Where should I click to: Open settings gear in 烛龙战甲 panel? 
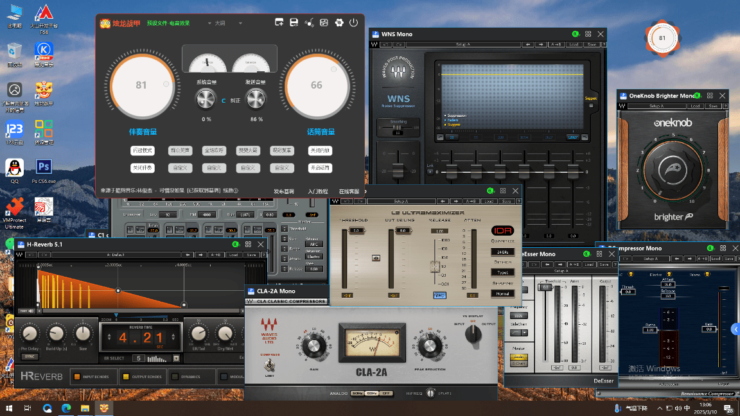pos(339,22)
